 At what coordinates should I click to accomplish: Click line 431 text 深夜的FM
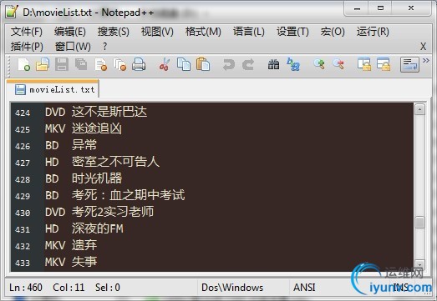(x=97, y=228)
